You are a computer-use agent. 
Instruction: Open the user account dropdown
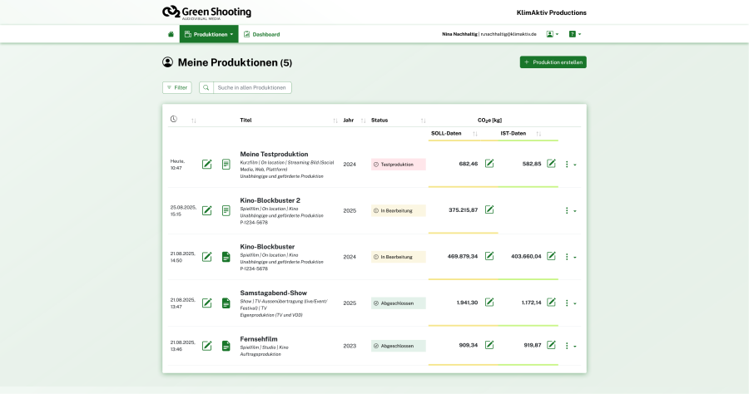click(x=553, y=34)
